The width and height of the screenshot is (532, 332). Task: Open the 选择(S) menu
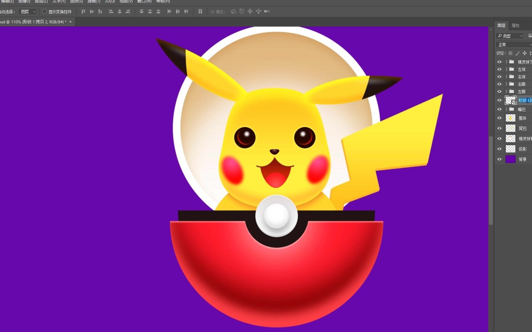76,2
